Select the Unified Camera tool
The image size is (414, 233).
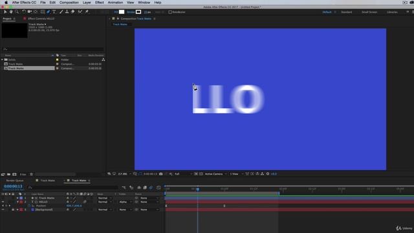[30, 12]
